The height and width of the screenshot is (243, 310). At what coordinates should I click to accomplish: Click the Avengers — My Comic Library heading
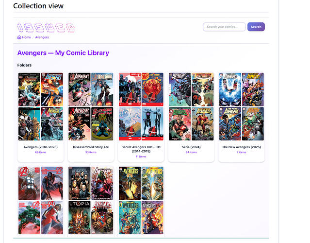63,53
